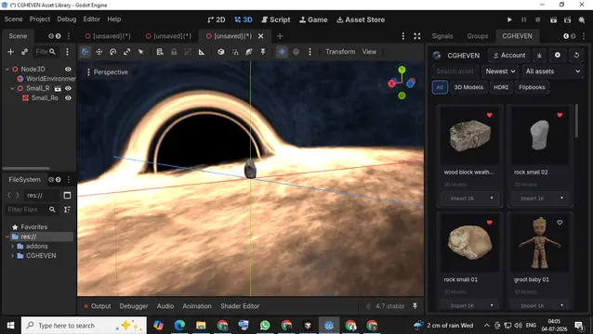This screenshot has height=334, width=593.
Task: Unfavorite the rock small 02 asset
Action: pyautogui.click(x=560, y=115)
